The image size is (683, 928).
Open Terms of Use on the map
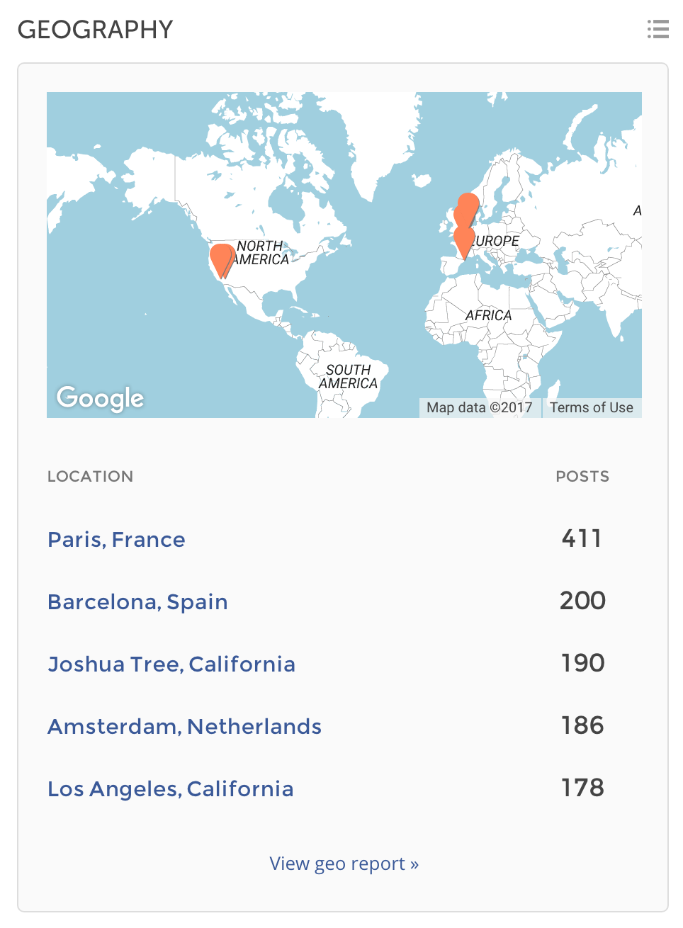[592, 407]
